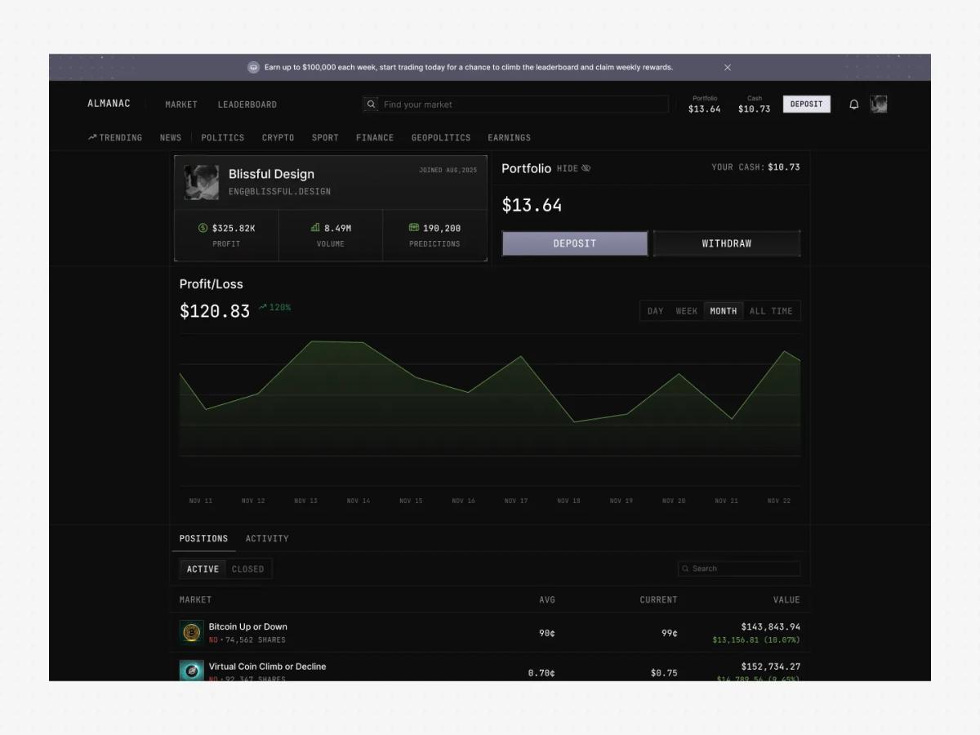Click the ENG@BLISSFUL.DESIGN email
980x735 pixels.
click(x=279, y=191)
